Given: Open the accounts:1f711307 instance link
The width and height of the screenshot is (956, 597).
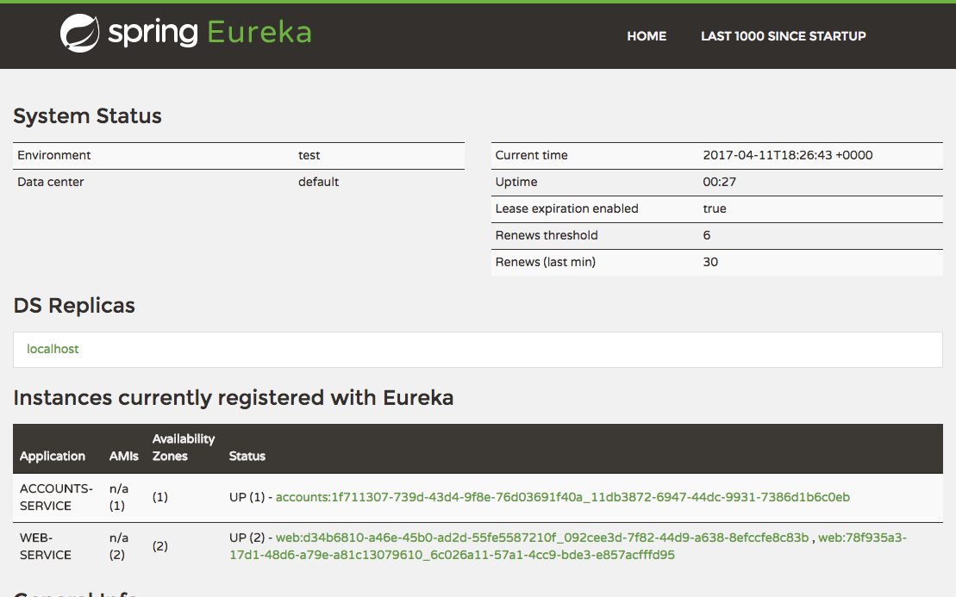Looking at the screenshot, I should click(562, 497).
